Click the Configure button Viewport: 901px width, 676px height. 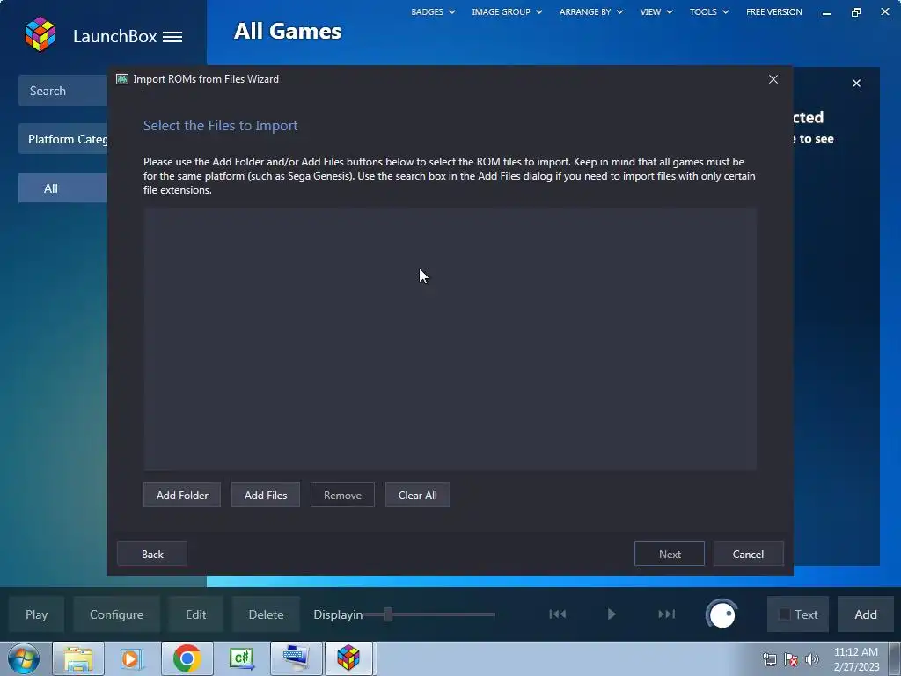(116, 614)
